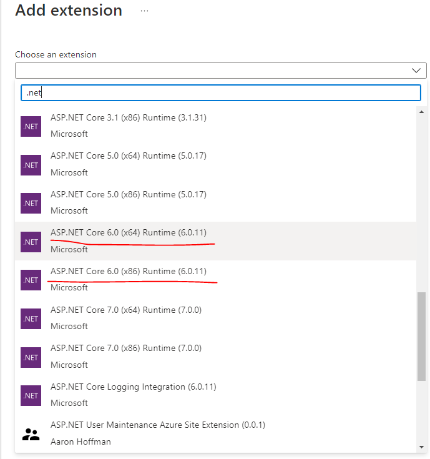Image resolution: width=430 pixels, height=459 pixels.
Task: Click the Choose an extension combo box
Action: (x=221, y=70)
